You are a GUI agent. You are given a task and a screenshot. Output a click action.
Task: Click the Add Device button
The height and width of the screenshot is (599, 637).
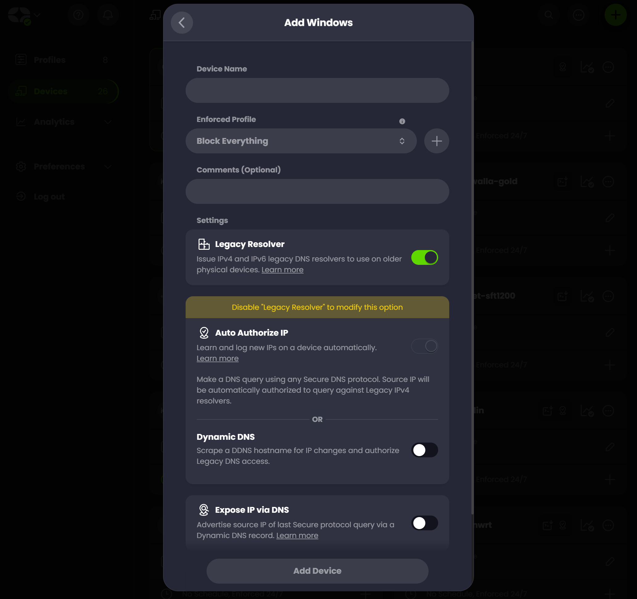pyautogui.click(x=317, y=571)
